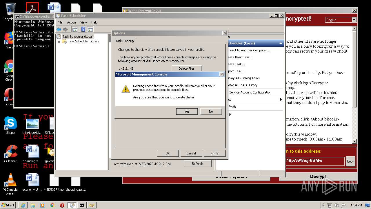Toggle the Show/Hide Console Tree icon
Screen dimensions: 371x209
point(75,29)
